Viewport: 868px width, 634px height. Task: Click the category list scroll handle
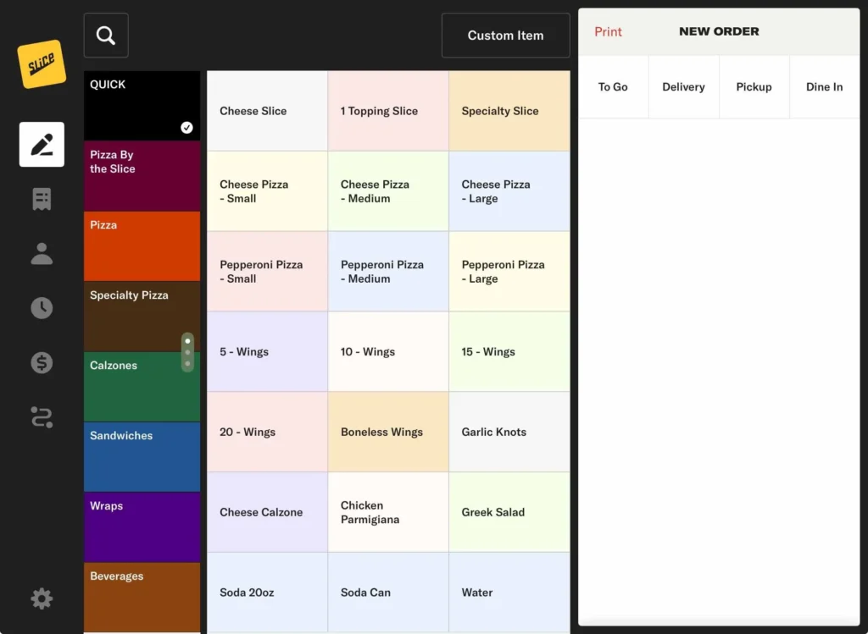tap(187, 352)
